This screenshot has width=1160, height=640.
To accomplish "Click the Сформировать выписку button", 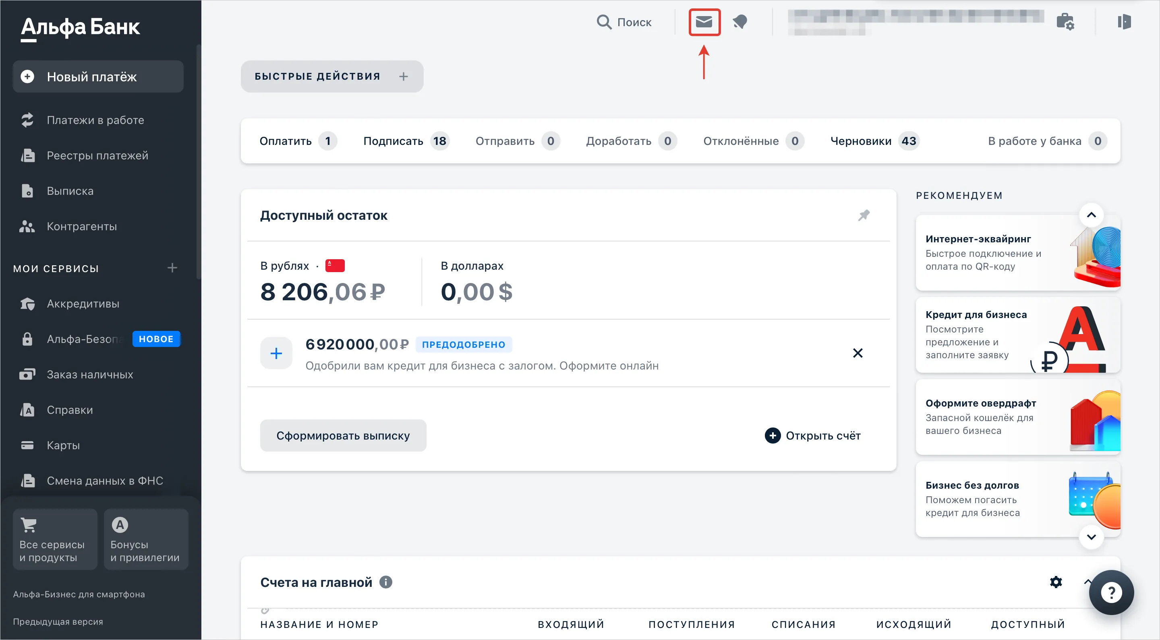I will [x=343, y=436].
